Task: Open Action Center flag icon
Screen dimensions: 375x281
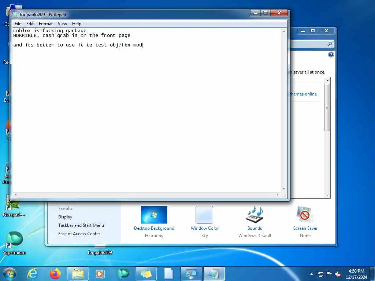Action: (x=329, y=274)
